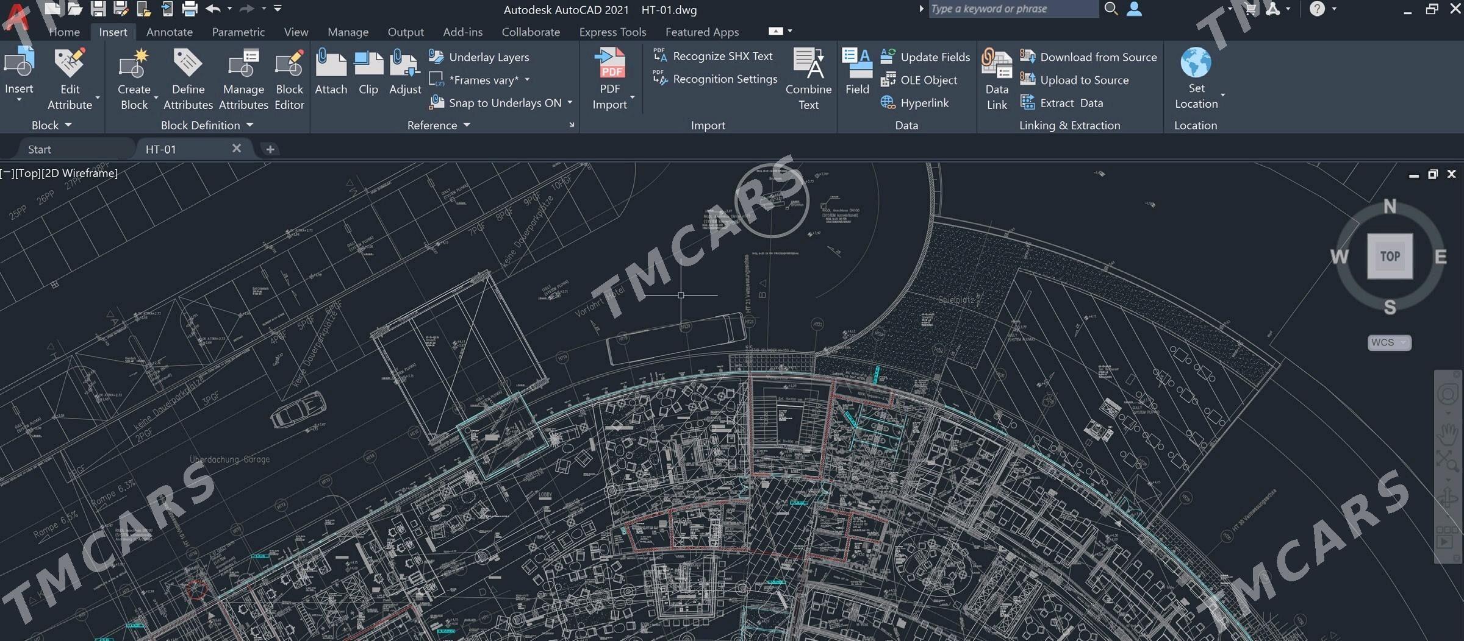1464x641 pixels.
Task: Click the Insert block icon
Action: tap(19, 63)
